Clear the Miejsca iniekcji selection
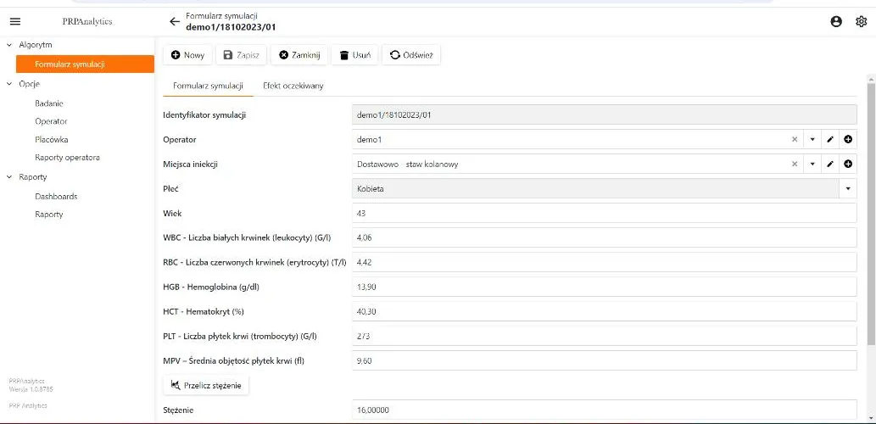Image resolution: width=876 pixels, height=424 pixels. click(x=795, y=164)
